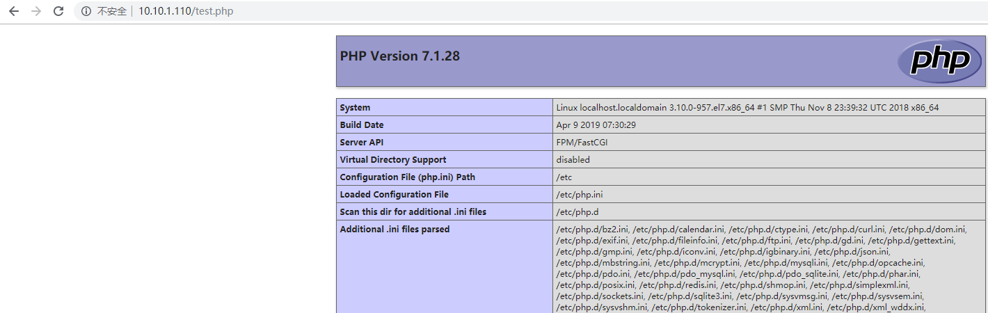The width and height of the screenshot is (988, 313).
Task: Click the list of parsed .ini files
Action: [x=762, y=268]
